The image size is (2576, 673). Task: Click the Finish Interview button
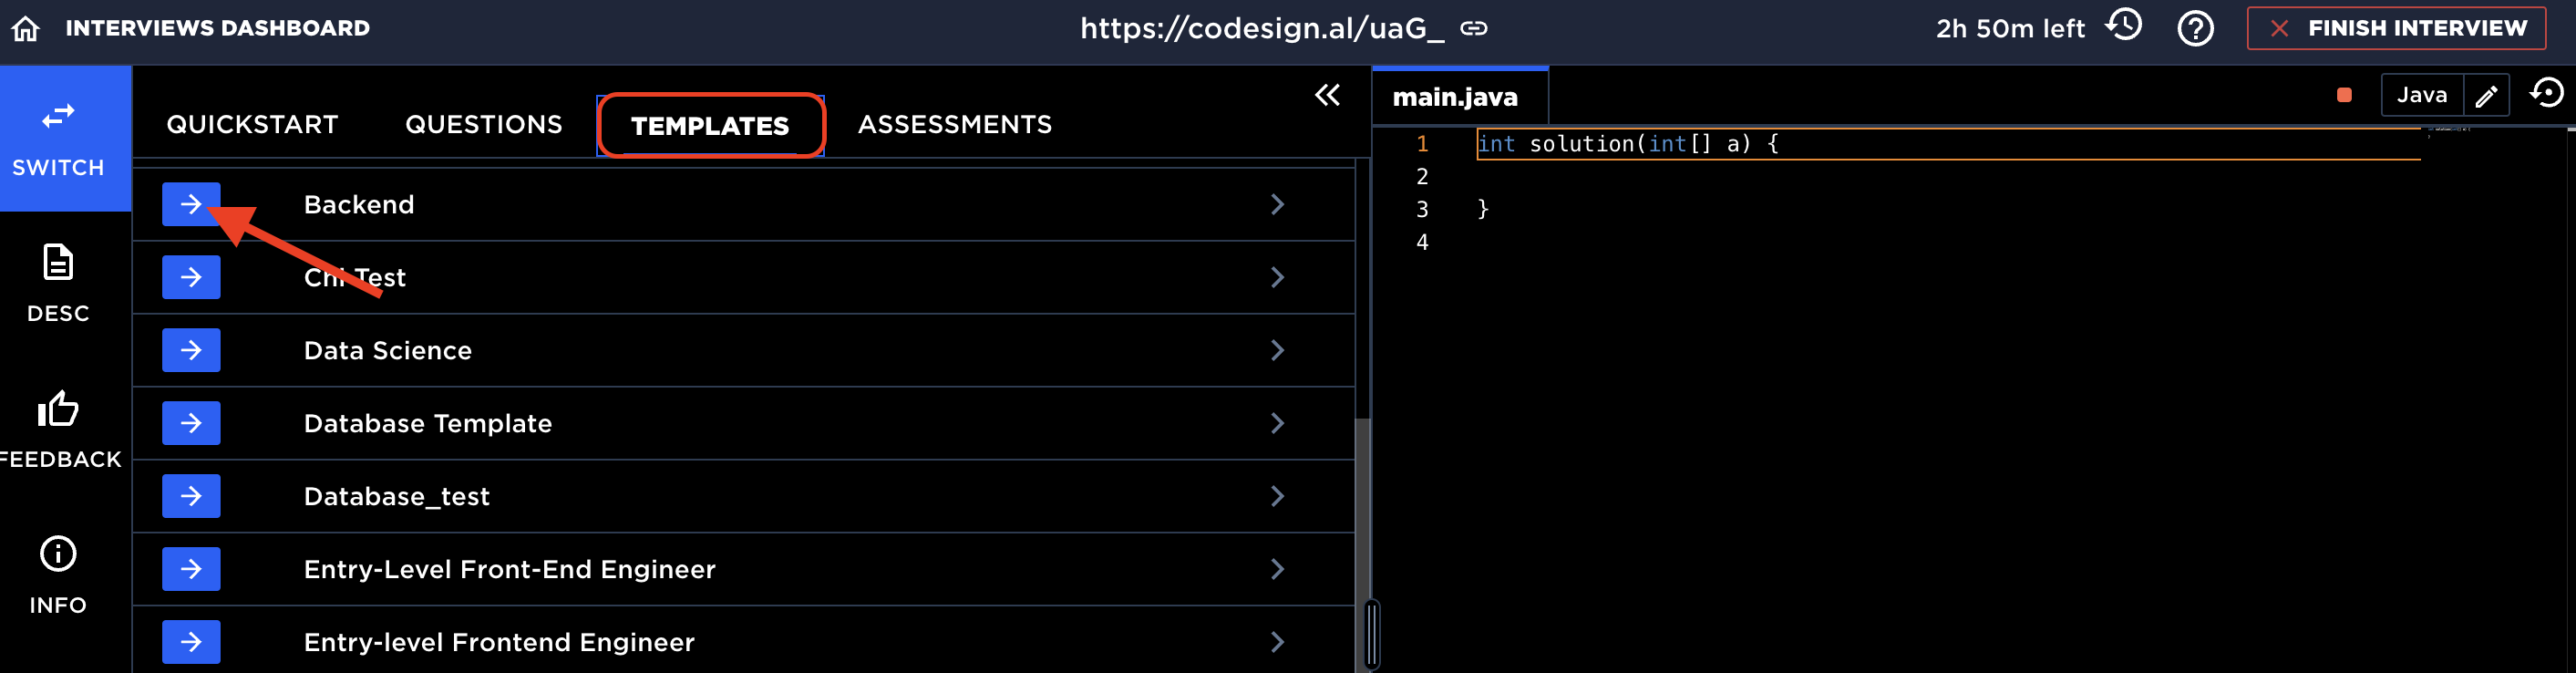point(2395,28)
